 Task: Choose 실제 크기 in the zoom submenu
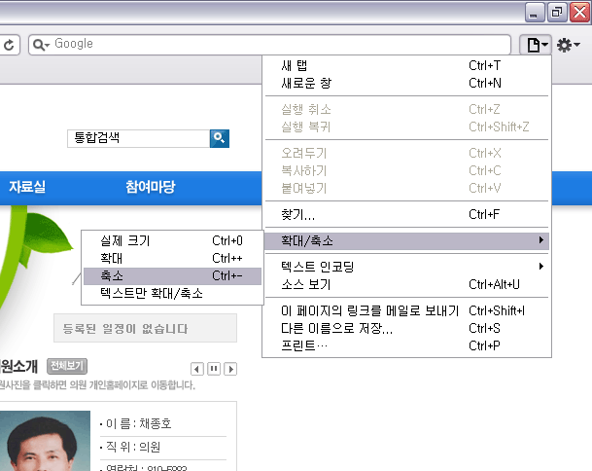click(x=172, y=240)
